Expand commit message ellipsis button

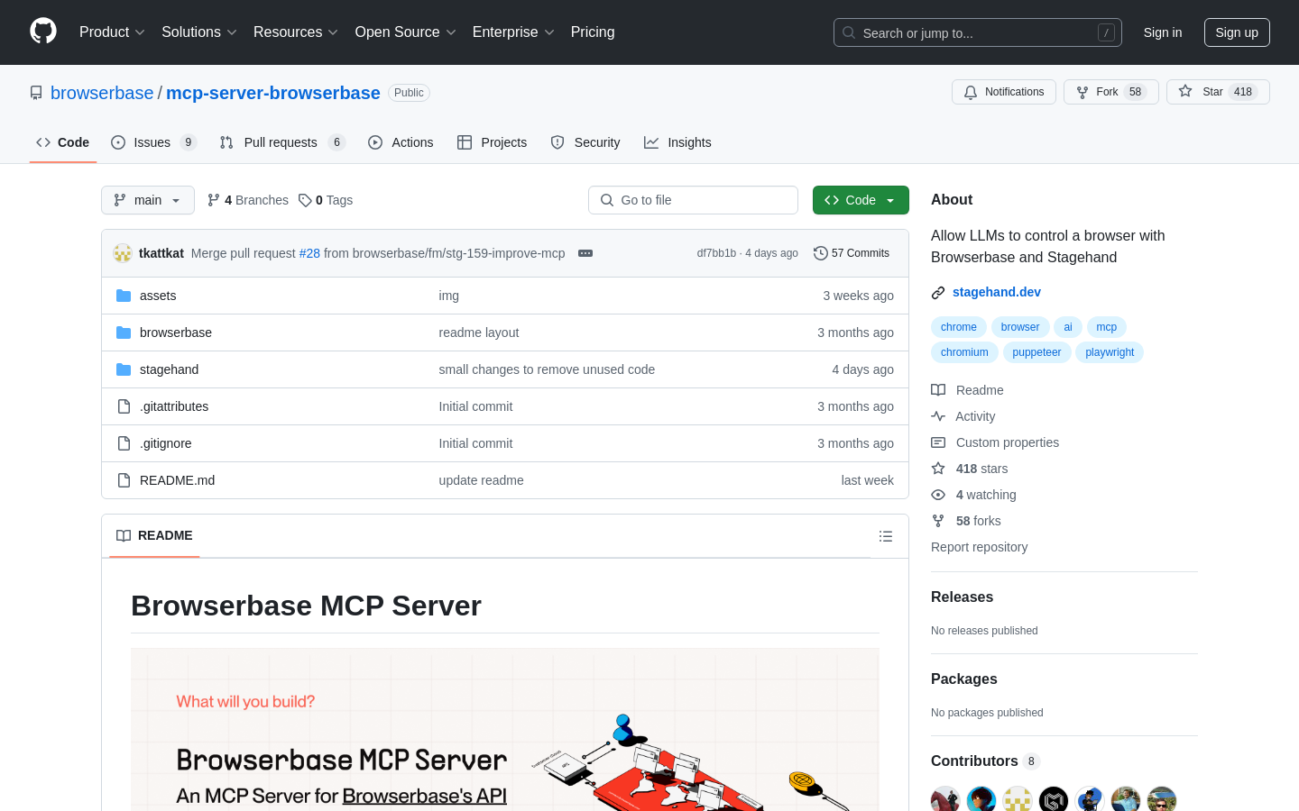coord(585,253)
